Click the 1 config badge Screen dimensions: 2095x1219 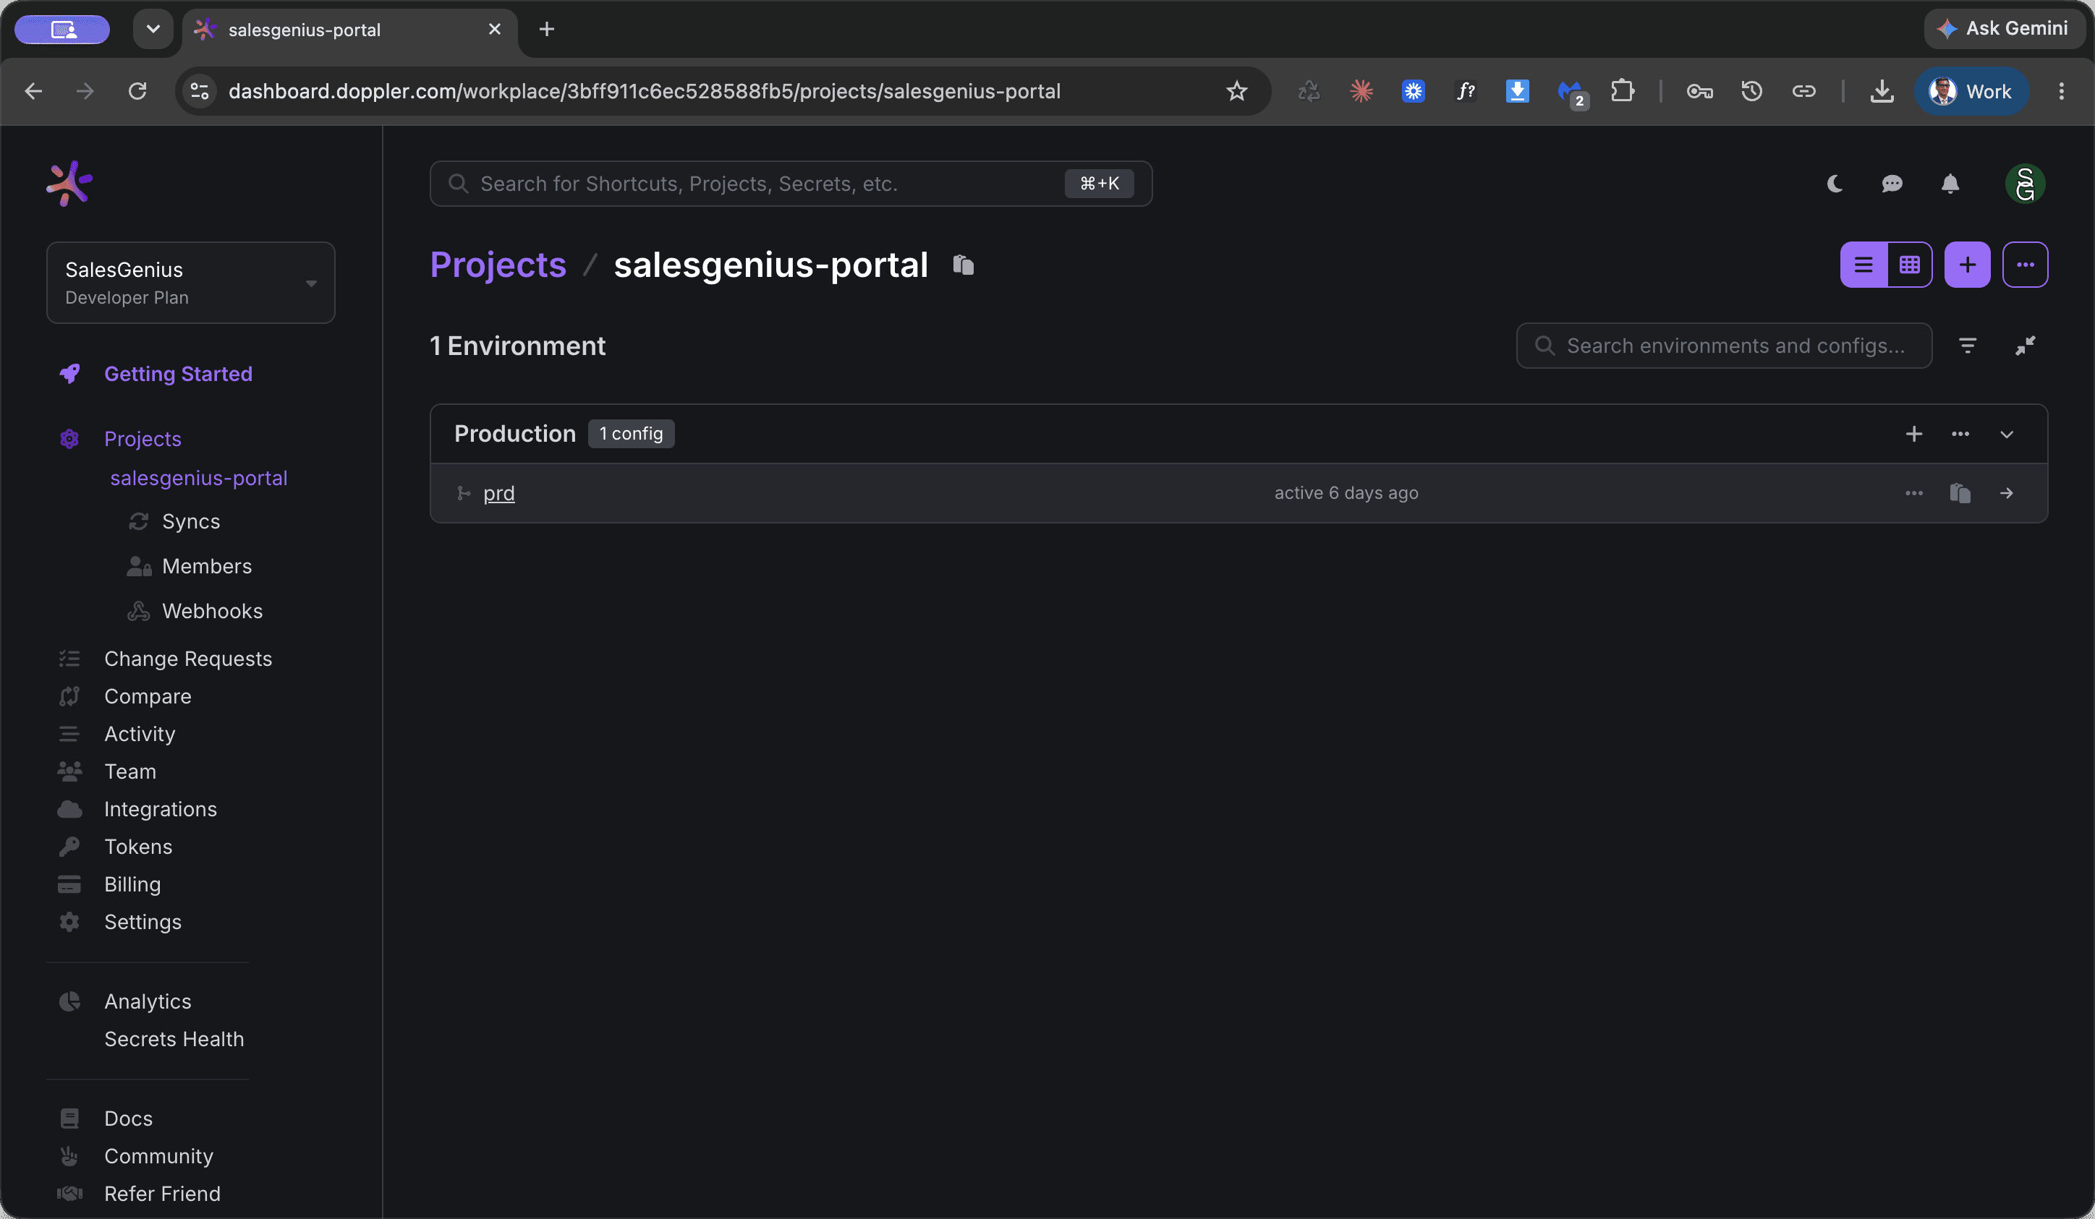631,434
